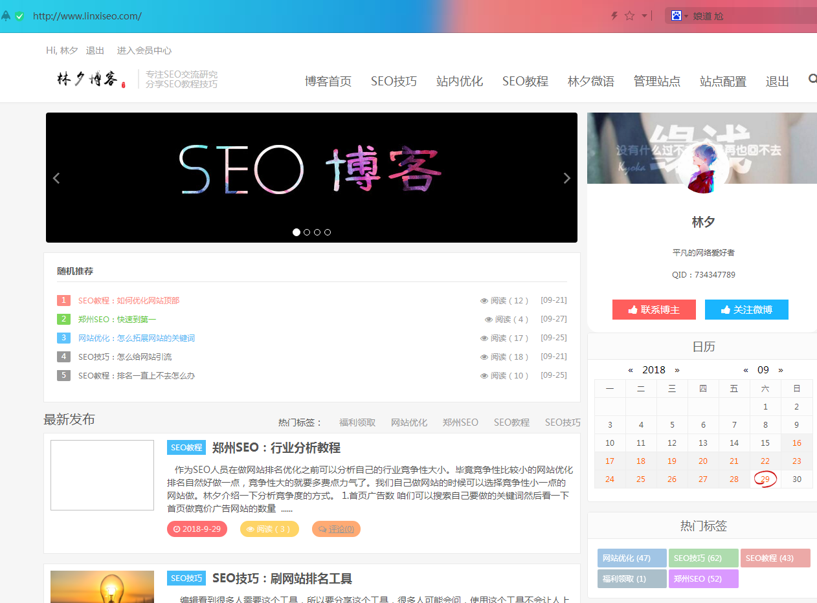Select the second carousel indicator dot
Viewport: 817px width, 603px height.
306,232
